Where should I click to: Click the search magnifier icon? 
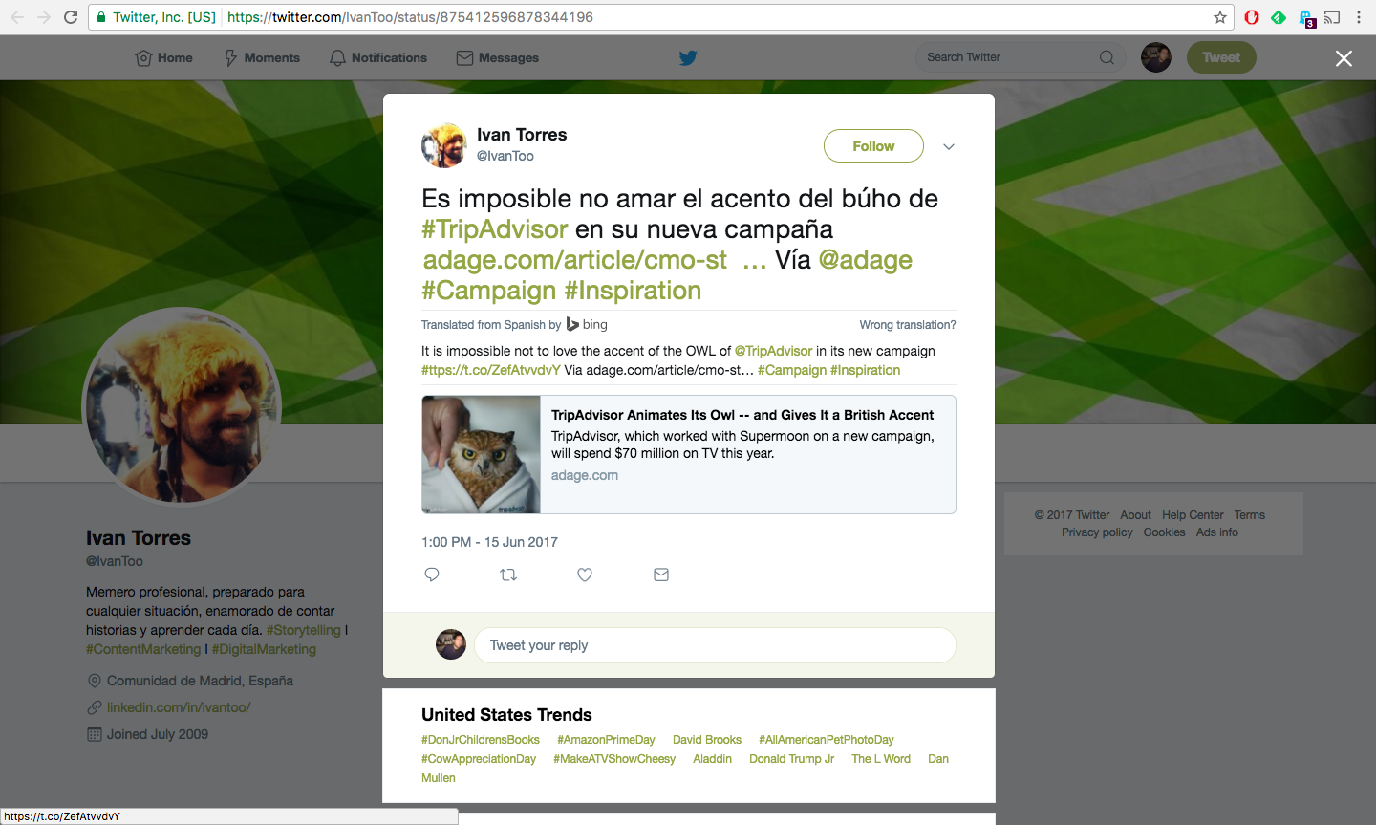tap(1107, 57)
